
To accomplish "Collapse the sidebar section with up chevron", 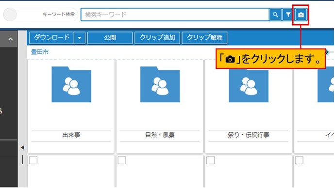I will tap(10, 39).
